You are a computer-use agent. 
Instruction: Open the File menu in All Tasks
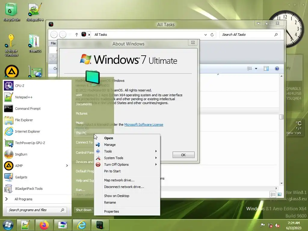pos(53,43)
